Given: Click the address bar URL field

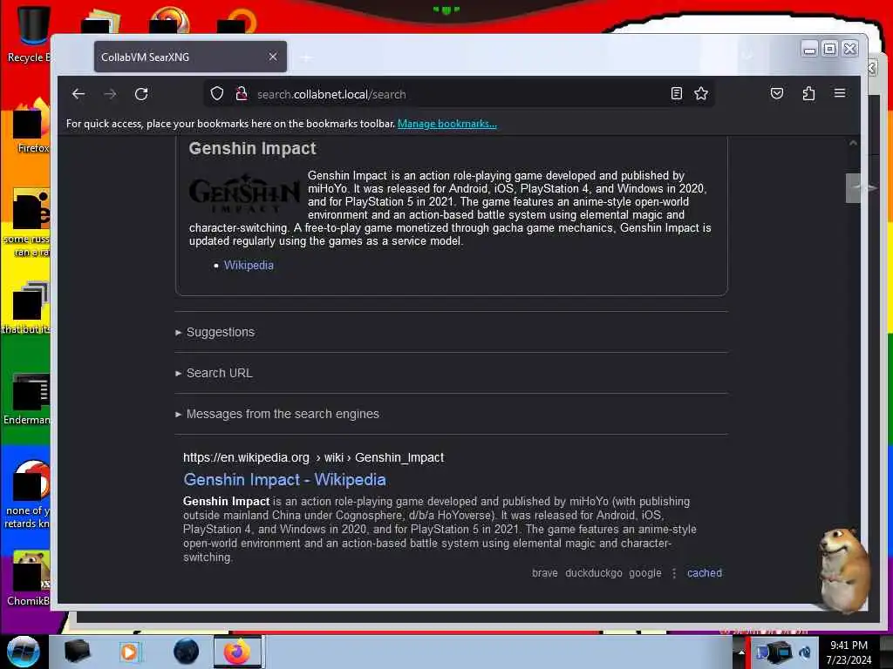Looking at the screenshot, I should pyautogui.click(x=459, y=94).
